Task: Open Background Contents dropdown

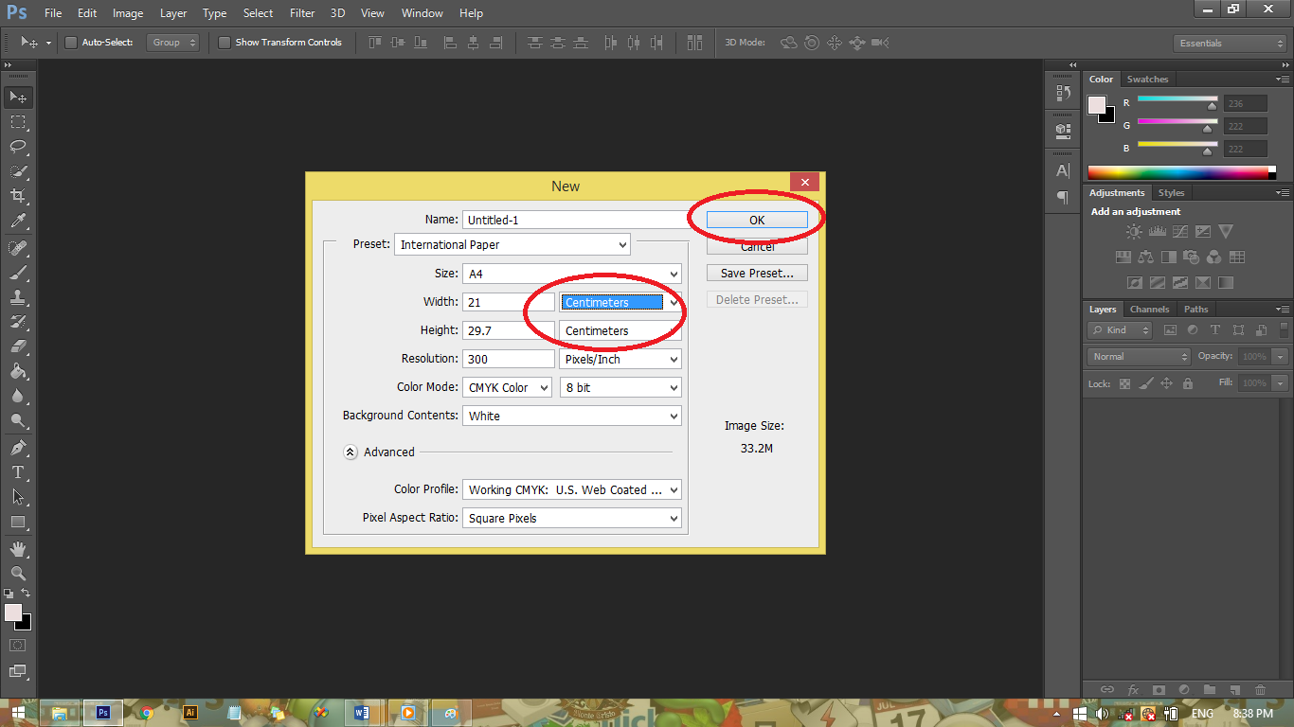Action: click(572, 416)
